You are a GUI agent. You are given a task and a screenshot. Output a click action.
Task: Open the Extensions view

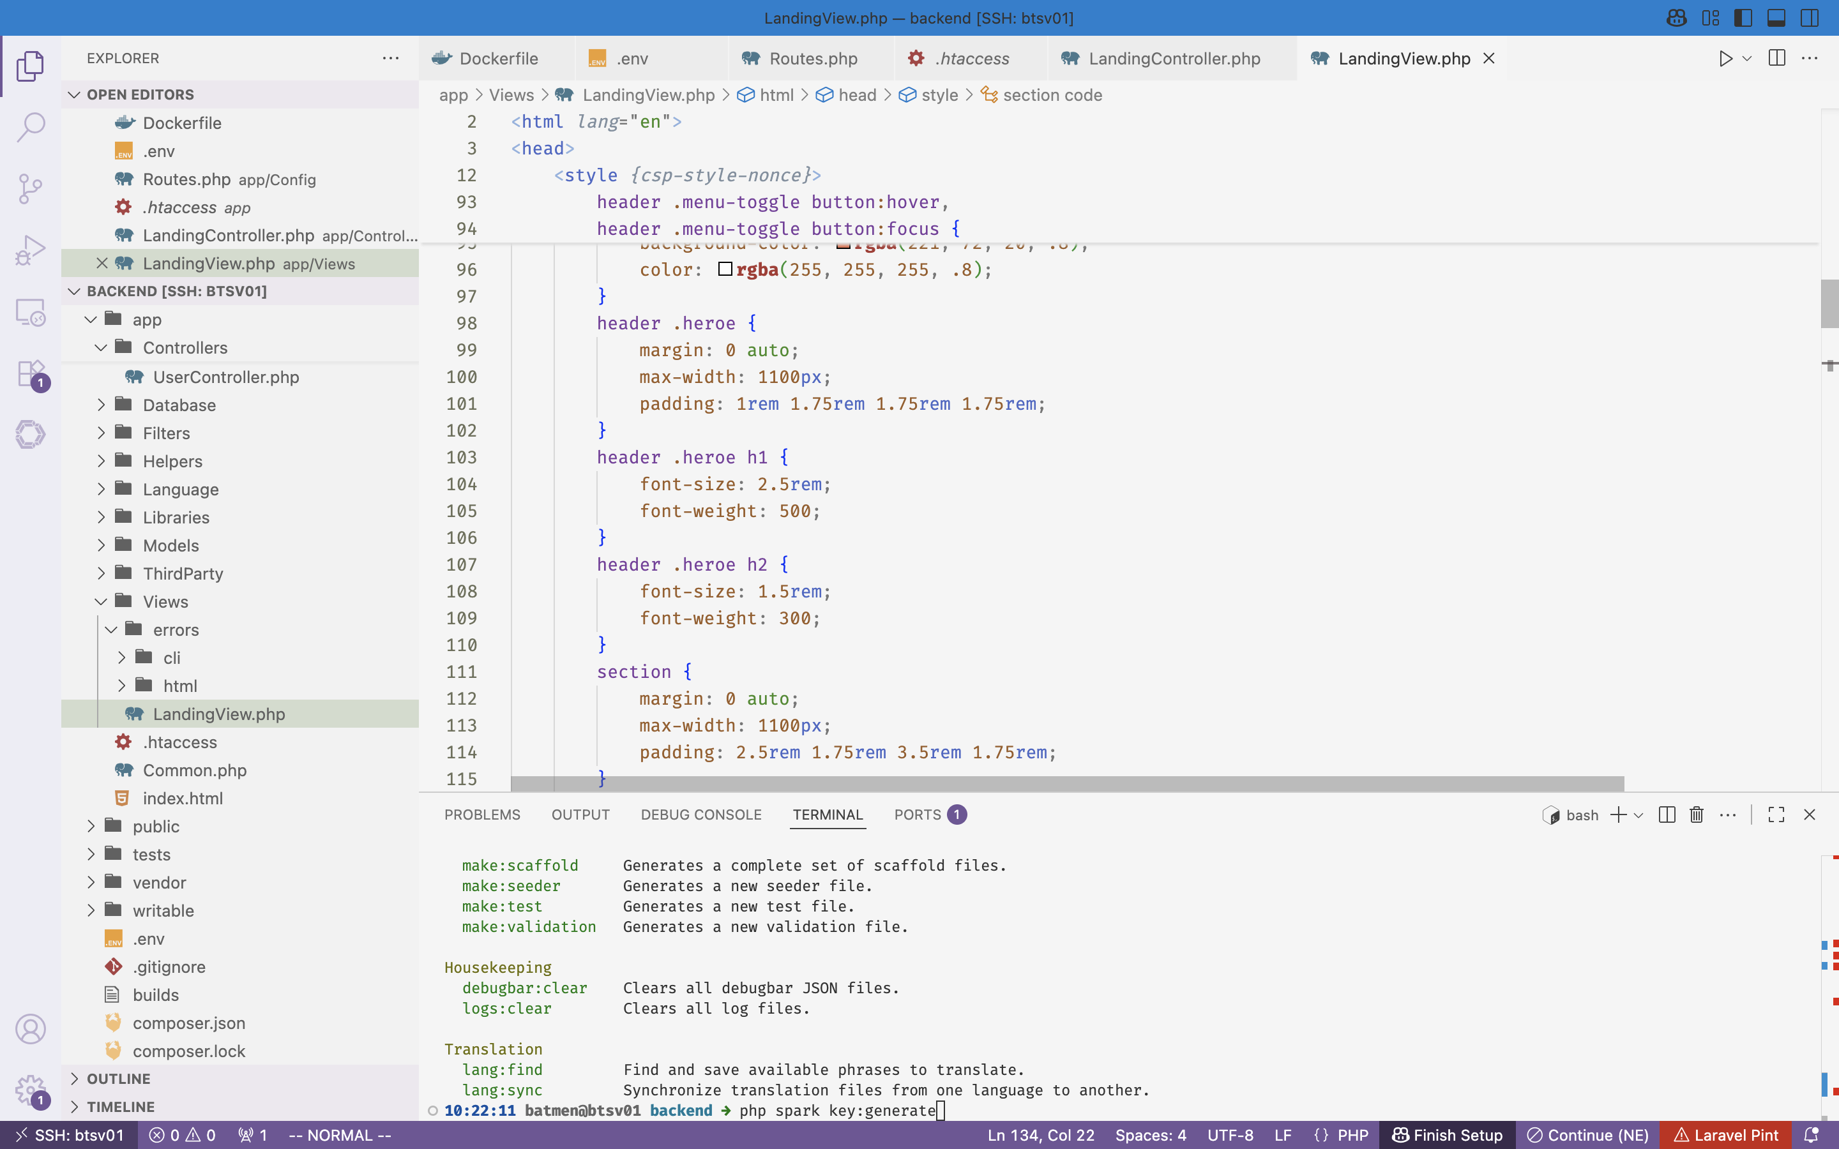coord(31,374)
